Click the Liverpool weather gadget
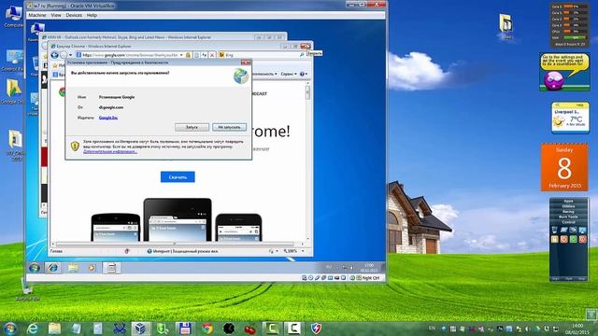 point(570,119)
